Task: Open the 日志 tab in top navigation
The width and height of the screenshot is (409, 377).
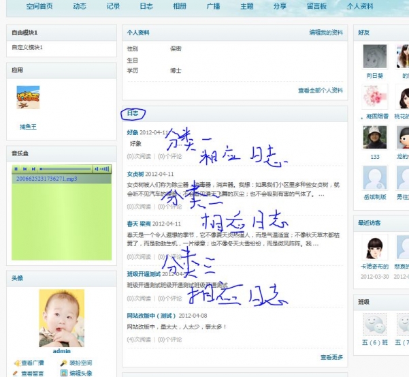Action: 146,6
